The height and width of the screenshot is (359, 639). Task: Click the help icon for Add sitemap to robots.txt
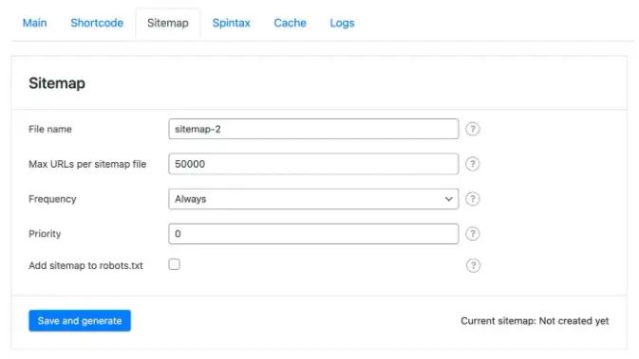tap(473, 265)
